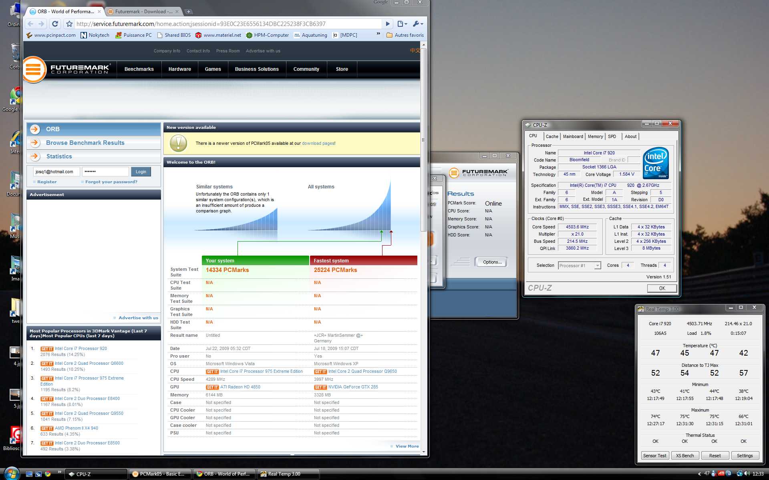
Task: Bookmark page with star icon
Action: click(69, 24)
